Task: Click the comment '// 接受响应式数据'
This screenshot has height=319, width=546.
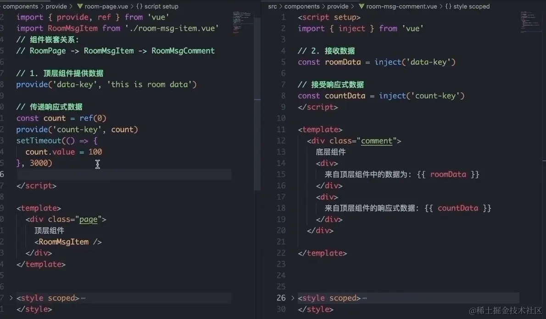Action: coord(331,84)
